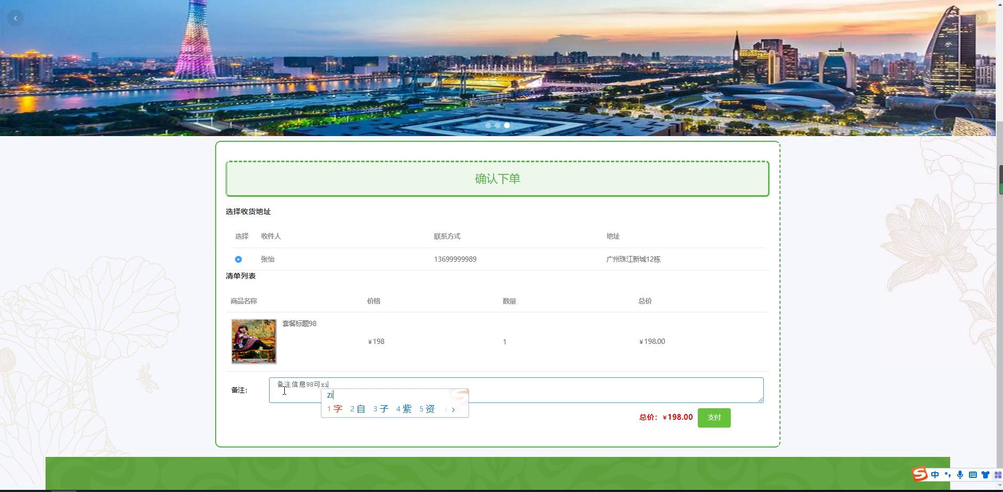Image resolution: width=1003 pixels, height=492 pixels.
Task: Click the 收件人 column header
Action: (x=271, y=236)
